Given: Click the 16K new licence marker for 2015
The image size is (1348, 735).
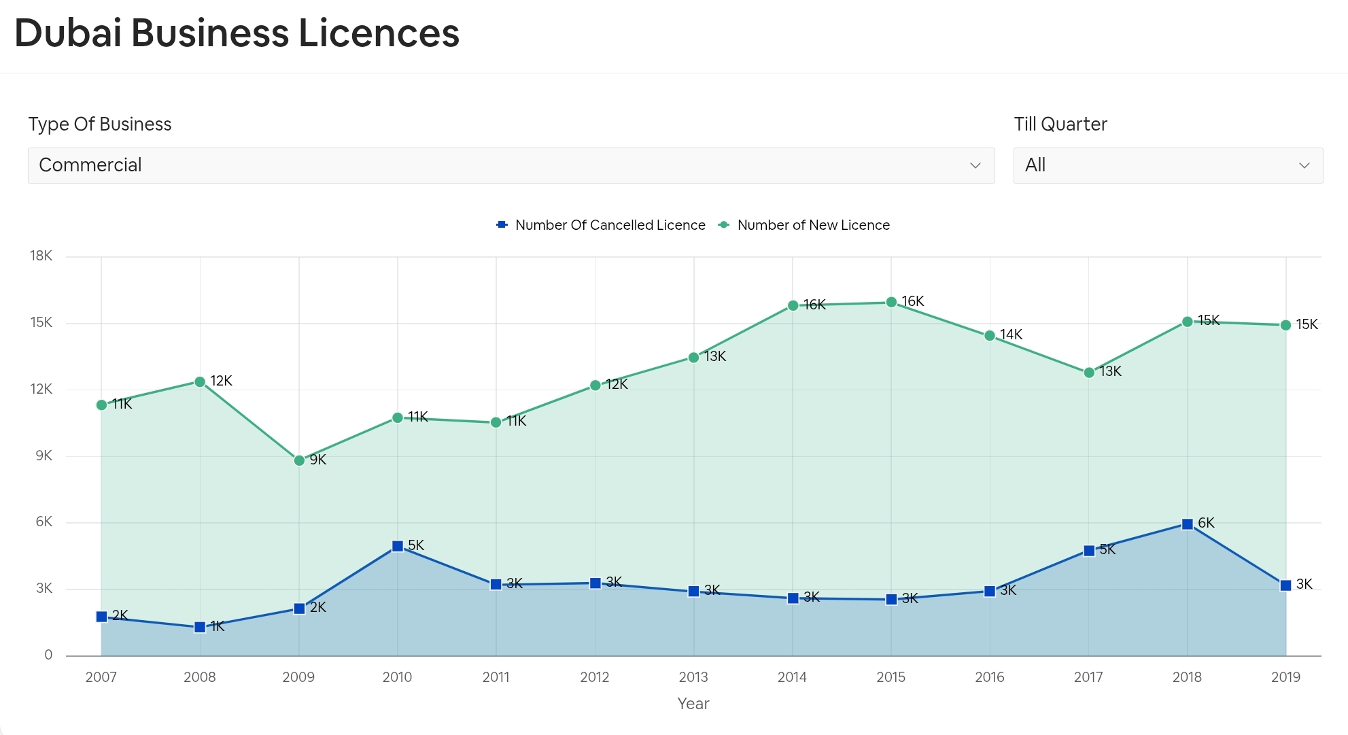Looking at the screenshot, I should (x=891, y=301).
